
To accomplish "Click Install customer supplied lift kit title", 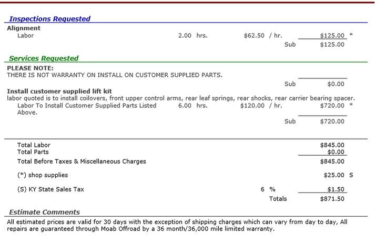I will [59, 92].
